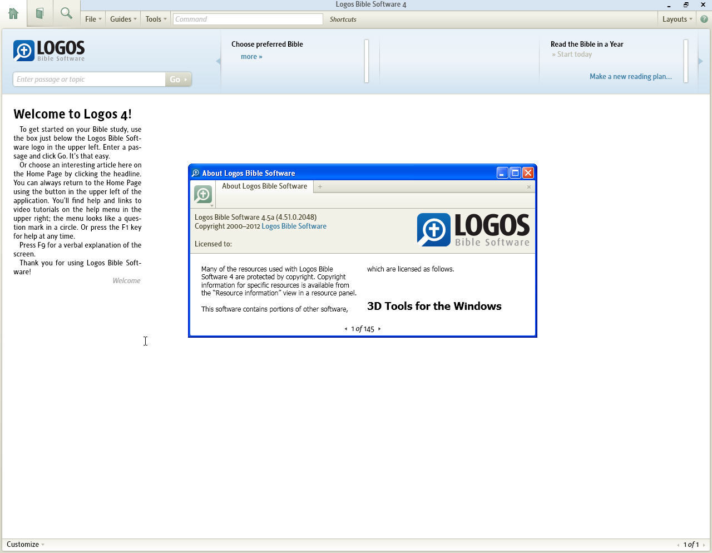The width and height of the screenshot is (712, 553).
Task: Click the scrollbar beside Choose preferred Bible
Action: pyautogui.click(x=367, y=61)
